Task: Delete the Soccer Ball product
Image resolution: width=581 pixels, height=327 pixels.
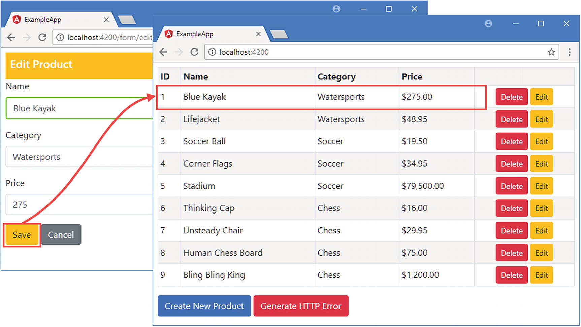Action: tap(512, 141)
